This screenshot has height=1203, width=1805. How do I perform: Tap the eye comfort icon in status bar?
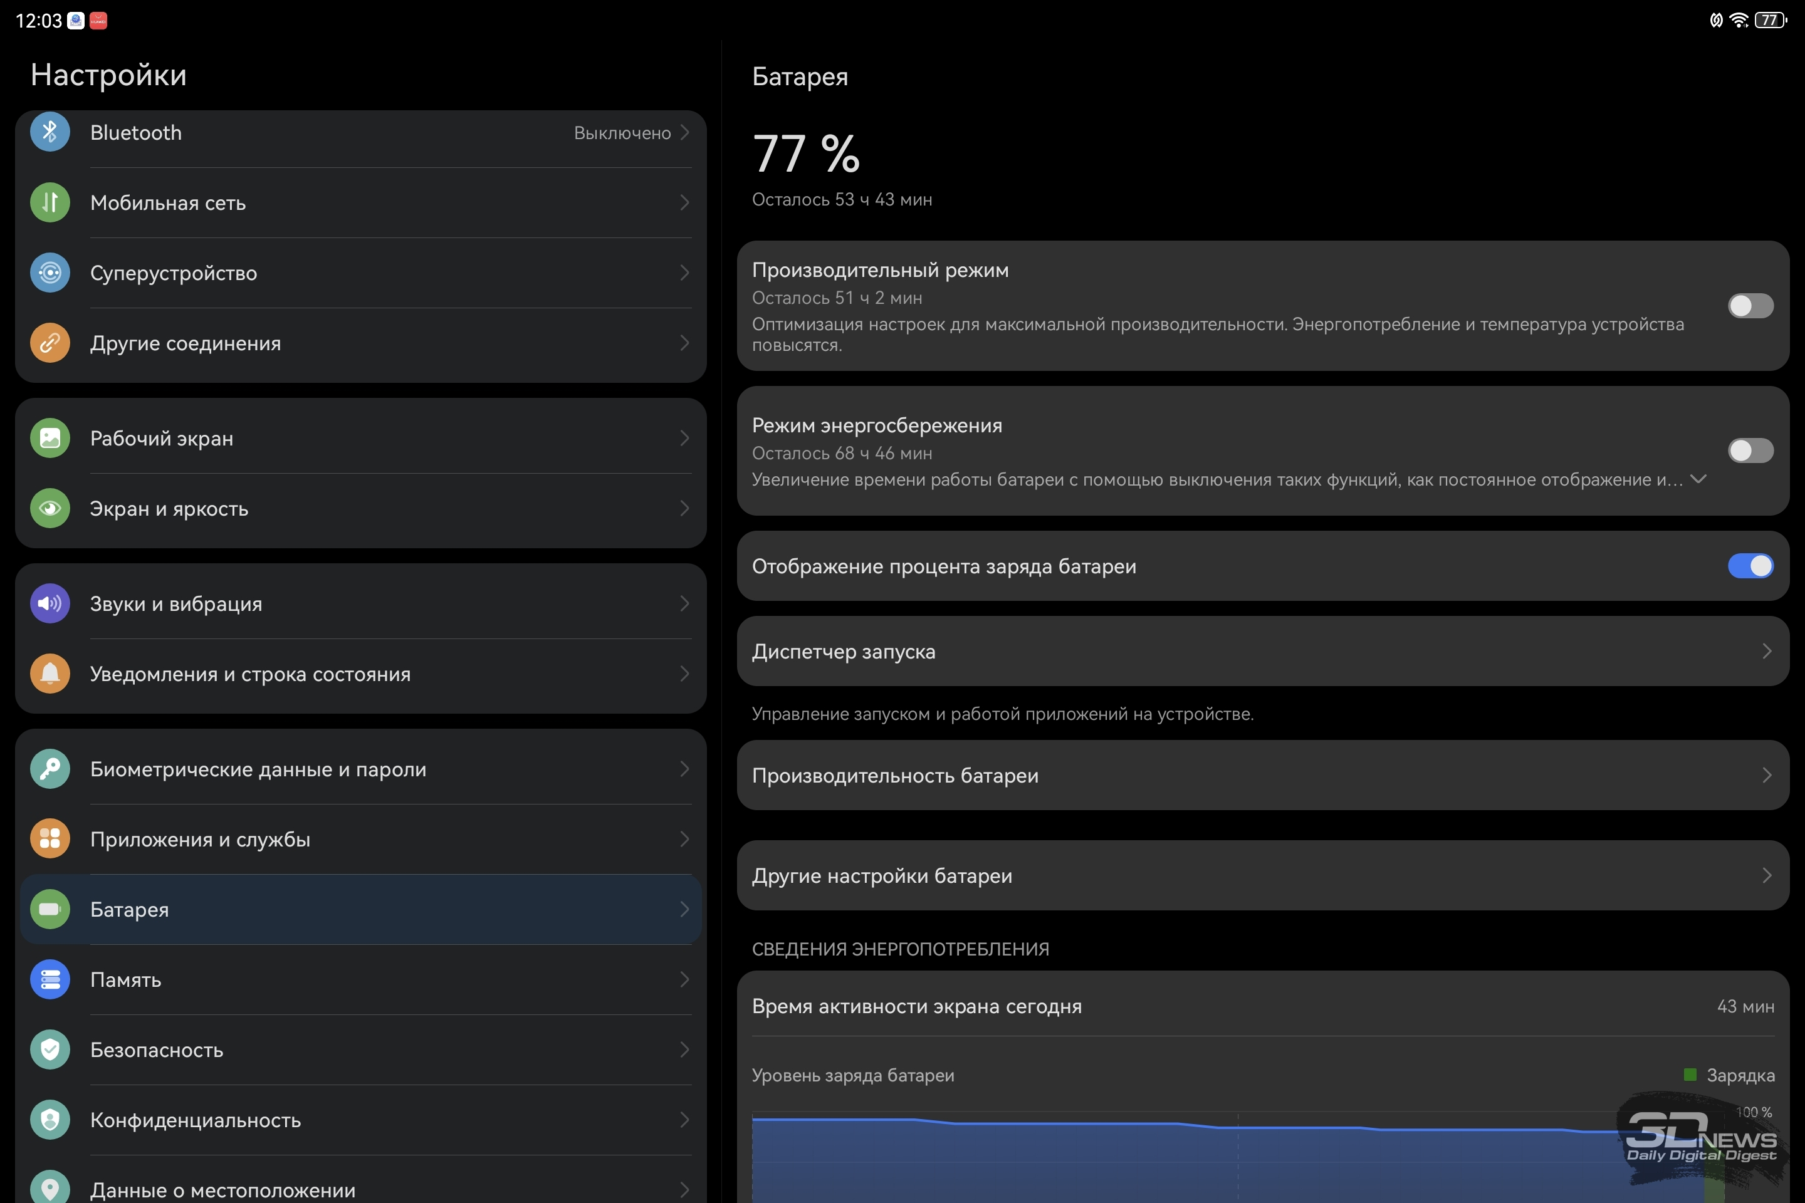tap(1716, 20)
